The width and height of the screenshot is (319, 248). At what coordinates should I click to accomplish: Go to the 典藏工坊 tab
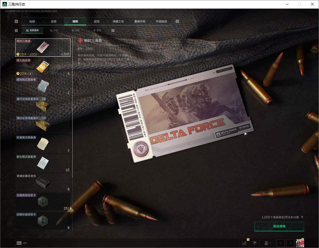click(x=118, y=21)
